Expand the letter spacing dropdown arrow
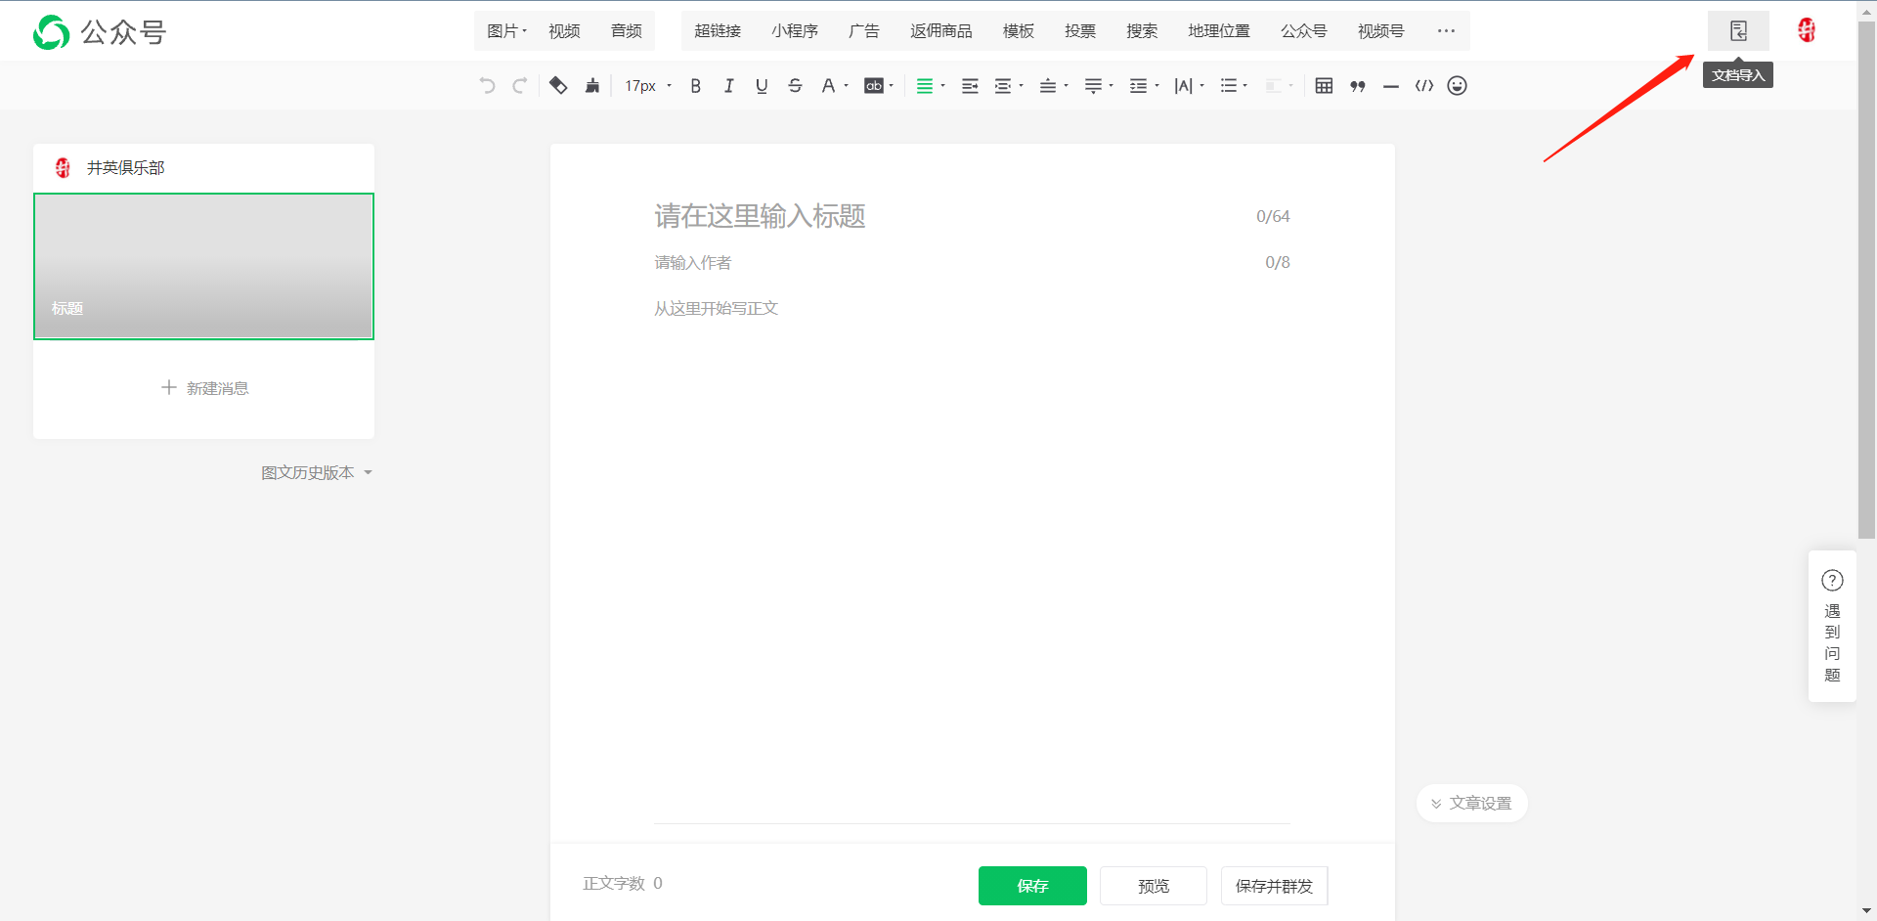This screenshot has height=921, width=1877. click(1202, 86)
